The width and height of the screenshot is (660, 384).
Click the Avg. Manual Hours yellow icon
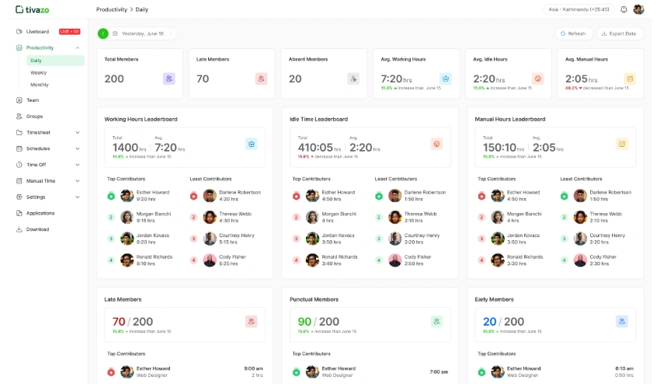630,79
